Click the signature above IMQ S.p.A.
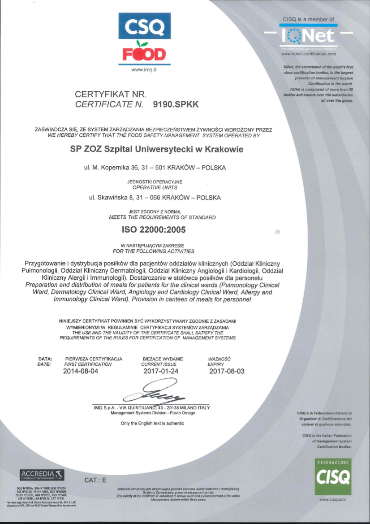Screen dimensions: 370x524 point(155,392)
